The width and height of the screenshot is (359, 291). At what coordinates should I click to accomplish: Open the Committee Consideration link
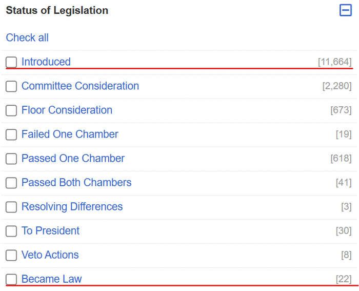[80, 86]
